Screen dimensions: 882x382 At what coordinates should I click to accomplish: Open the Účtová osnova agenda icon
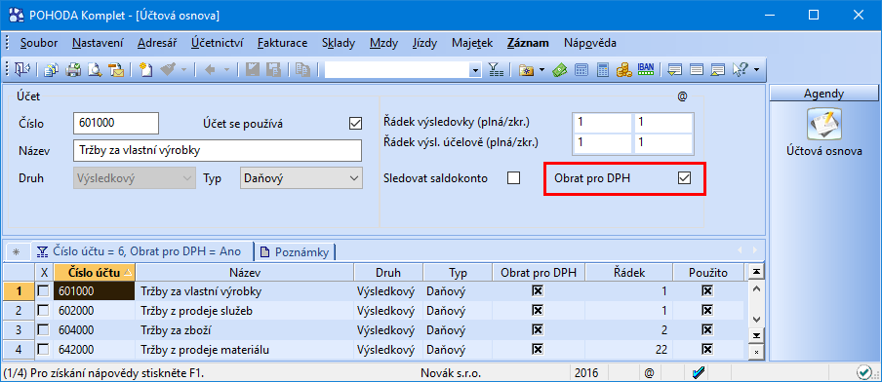pos(824,124)
